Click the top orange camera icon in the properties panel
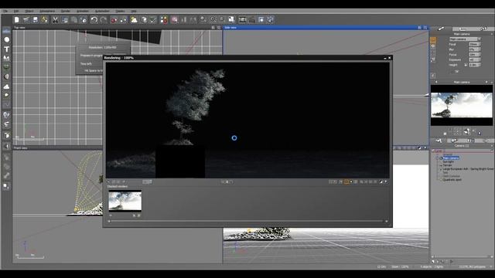495x278 pixels. pyautogui.click(x=433, y=40)
